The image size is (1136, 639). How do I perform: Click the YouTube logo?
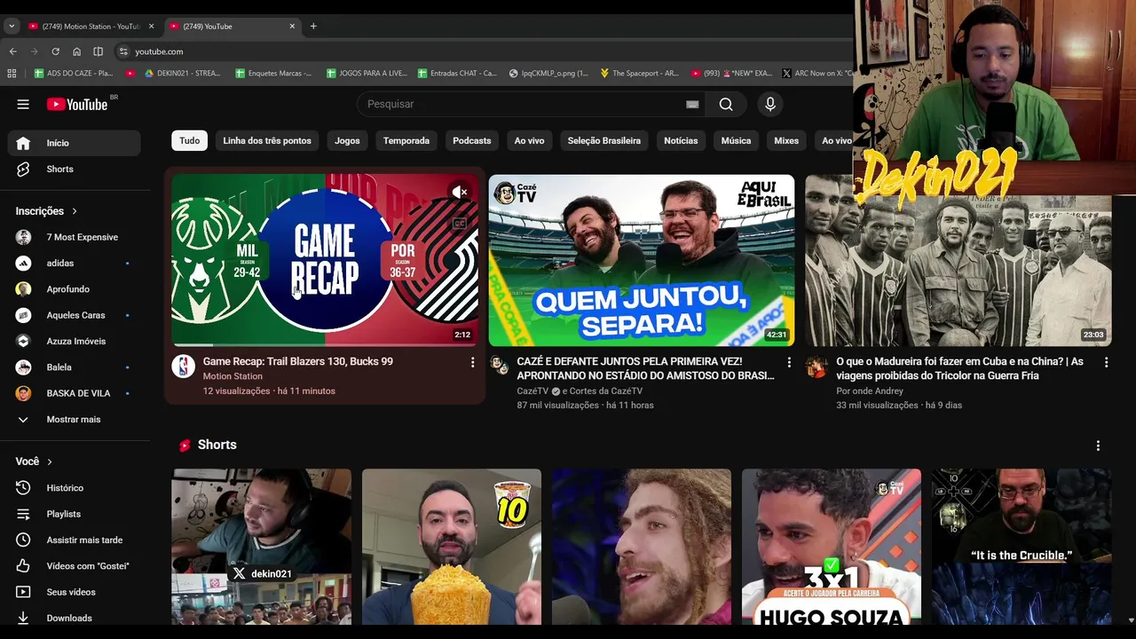pyautogui.click(x=77, y=104)
